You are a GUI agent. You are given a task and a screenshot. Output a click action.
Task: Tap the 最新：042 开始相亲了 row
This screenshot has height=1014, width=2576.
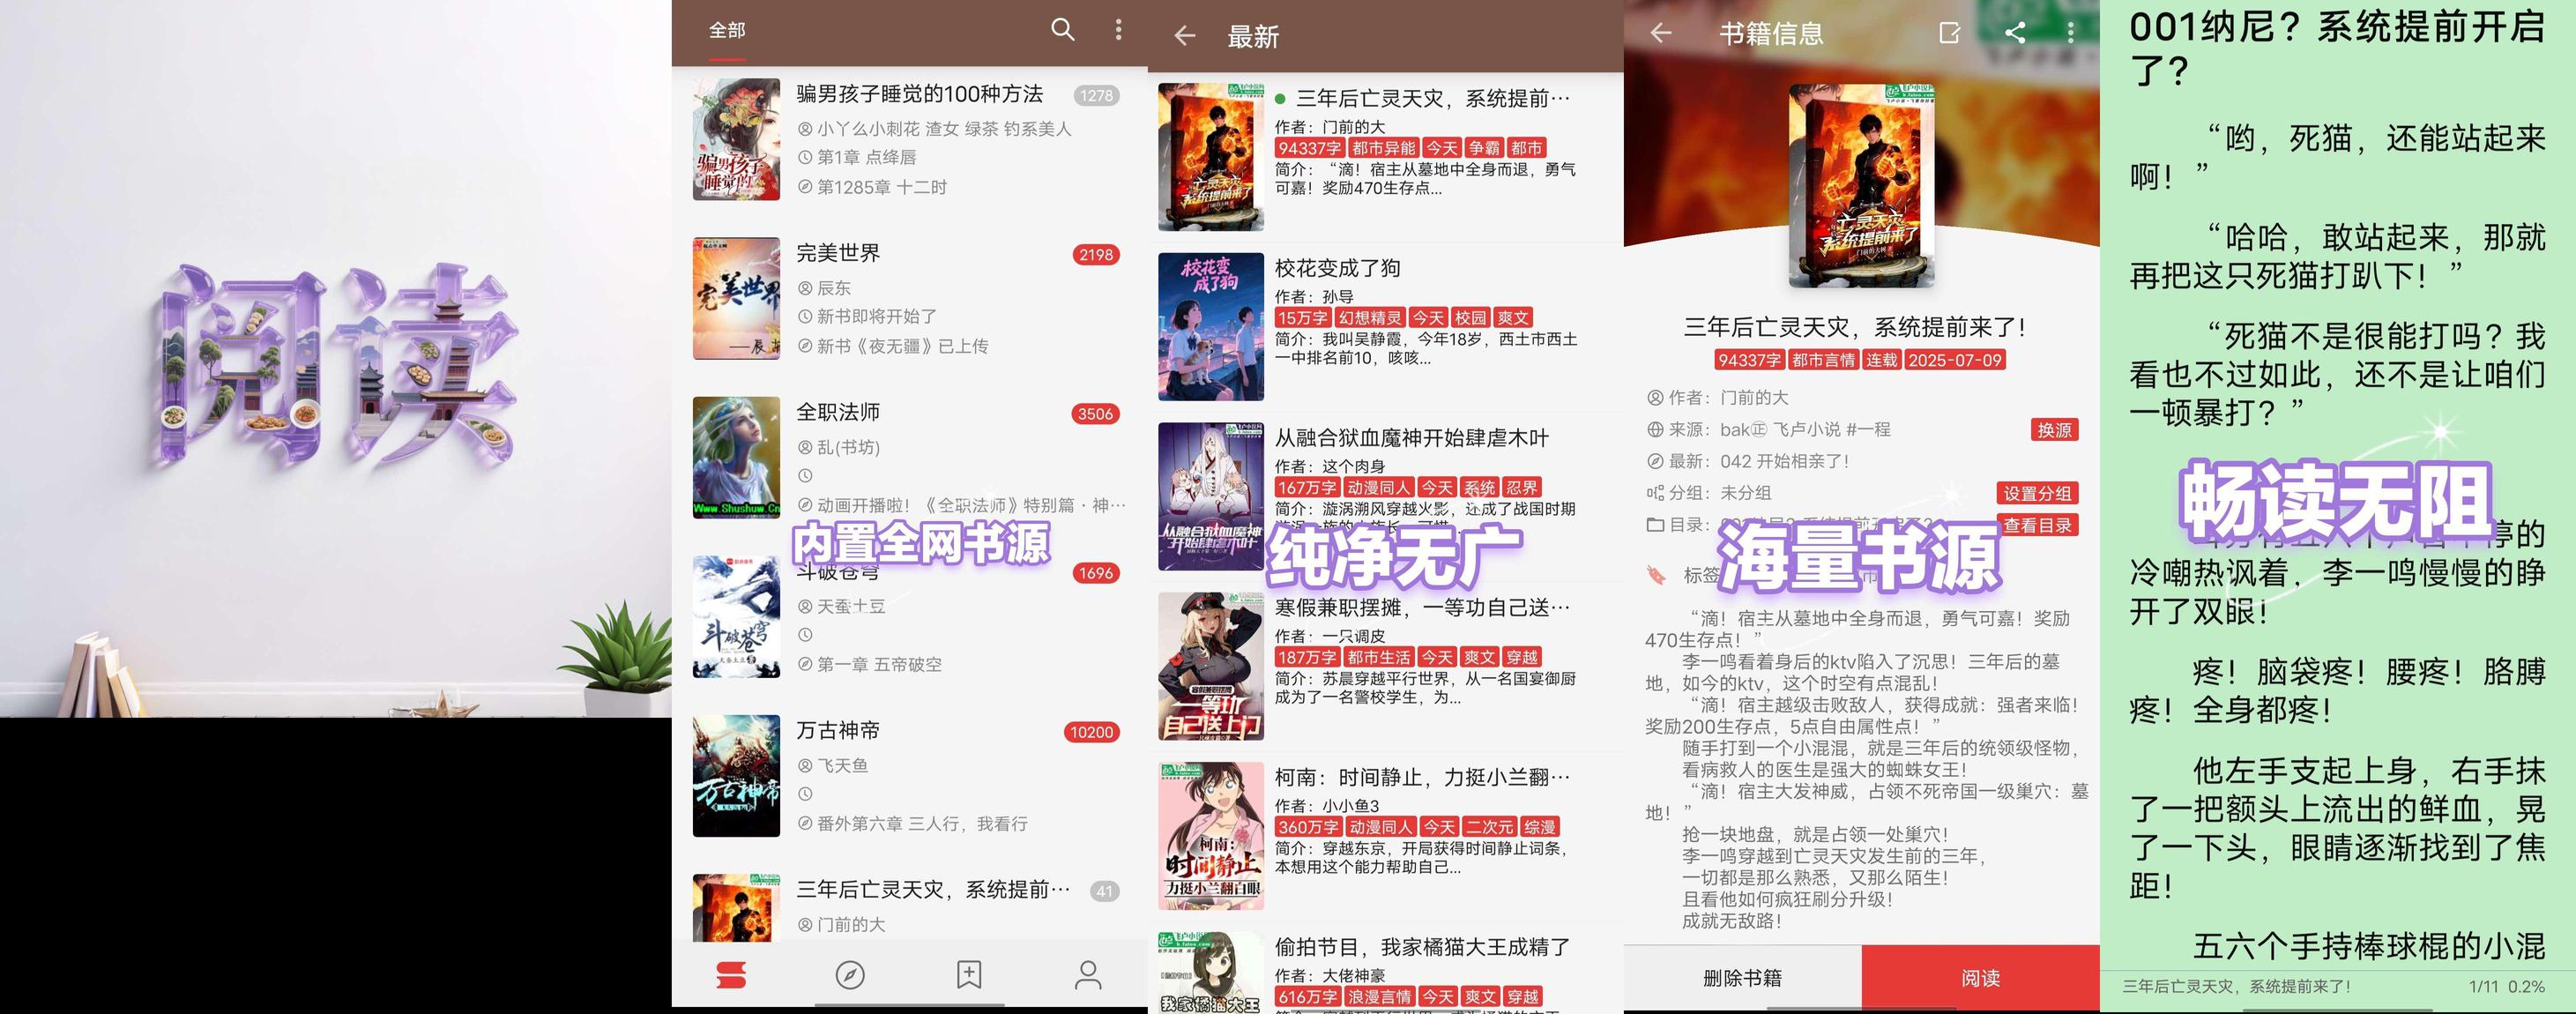point(1747,462)
